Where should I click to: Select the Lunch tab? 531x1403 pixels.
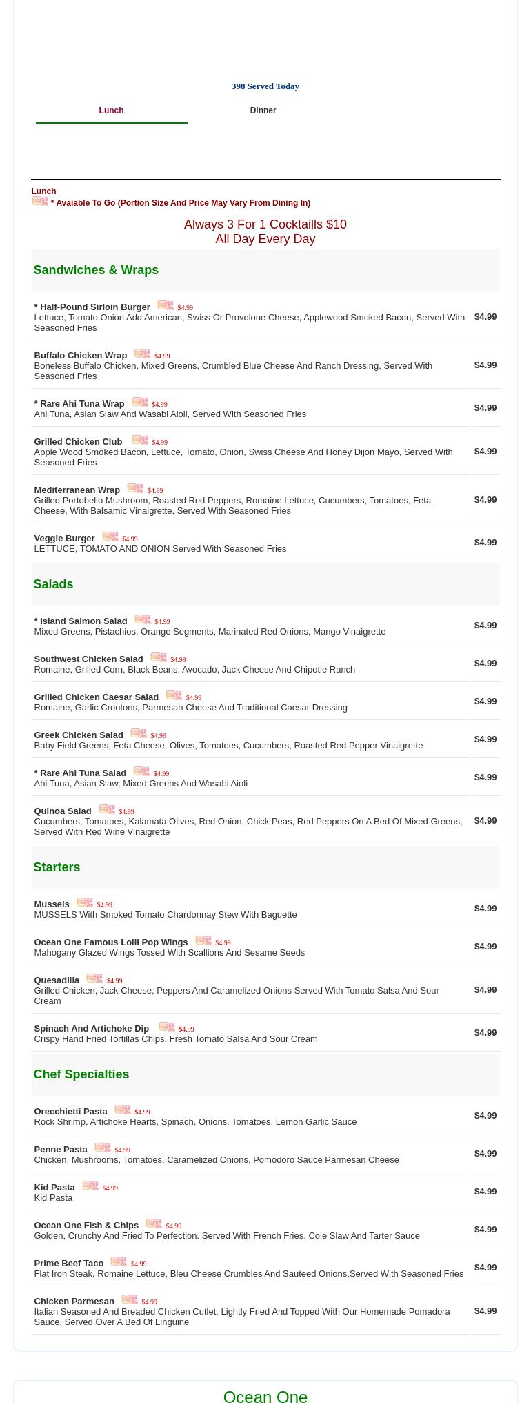coord(111,110)
